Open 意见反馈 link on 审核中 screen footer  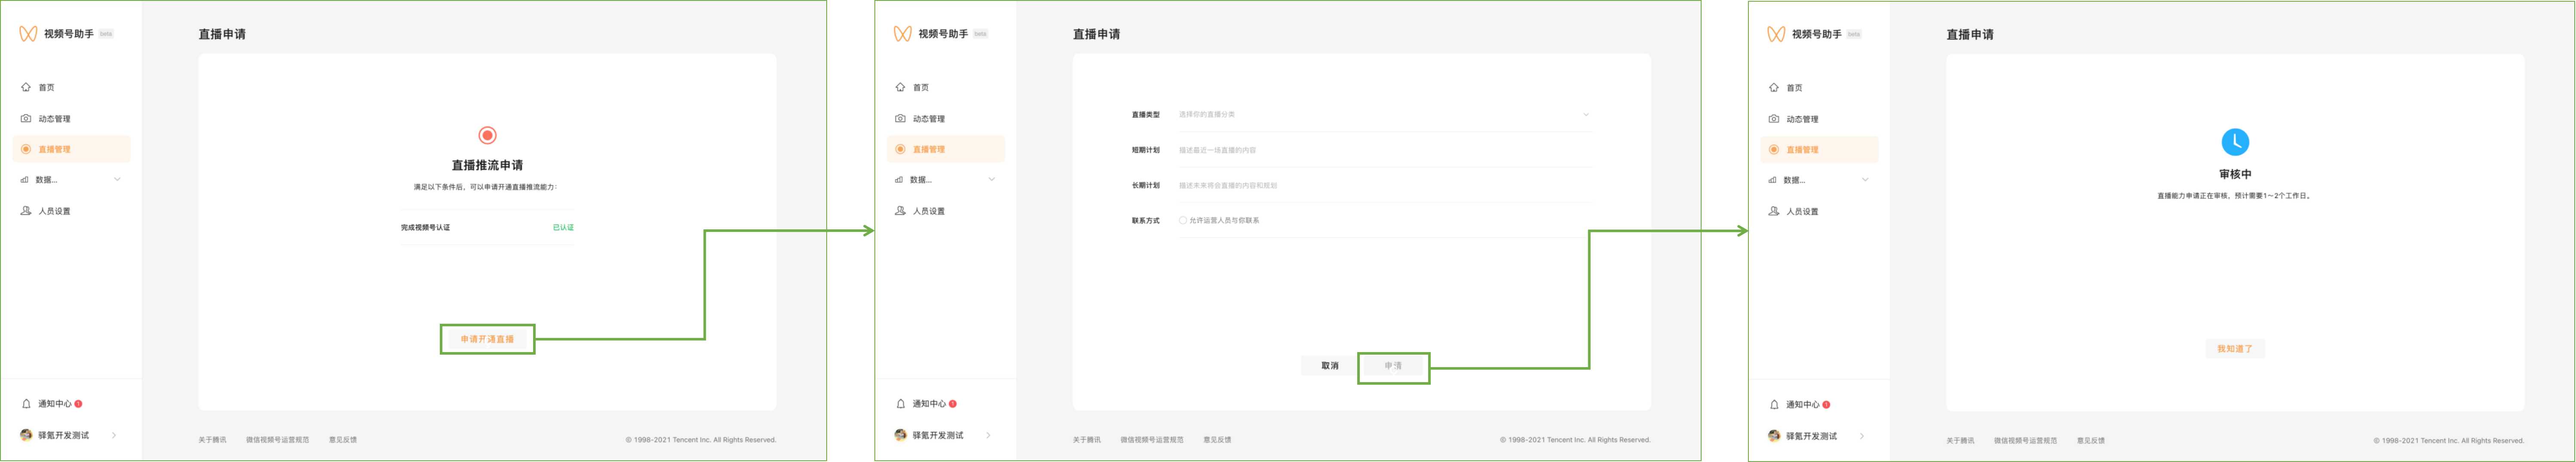pyautogui.click(x=2091, y=441)
